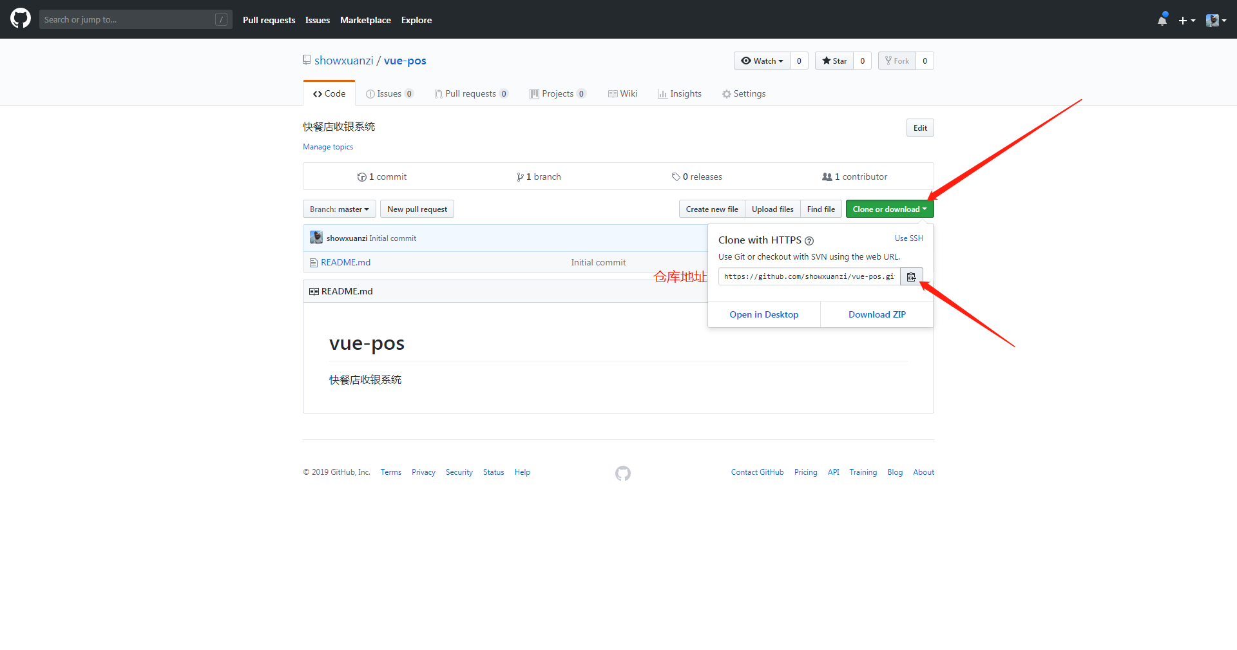Open the vue-pos repository link
Viewport: 1237px width, 650px height.
pos(405,61)
